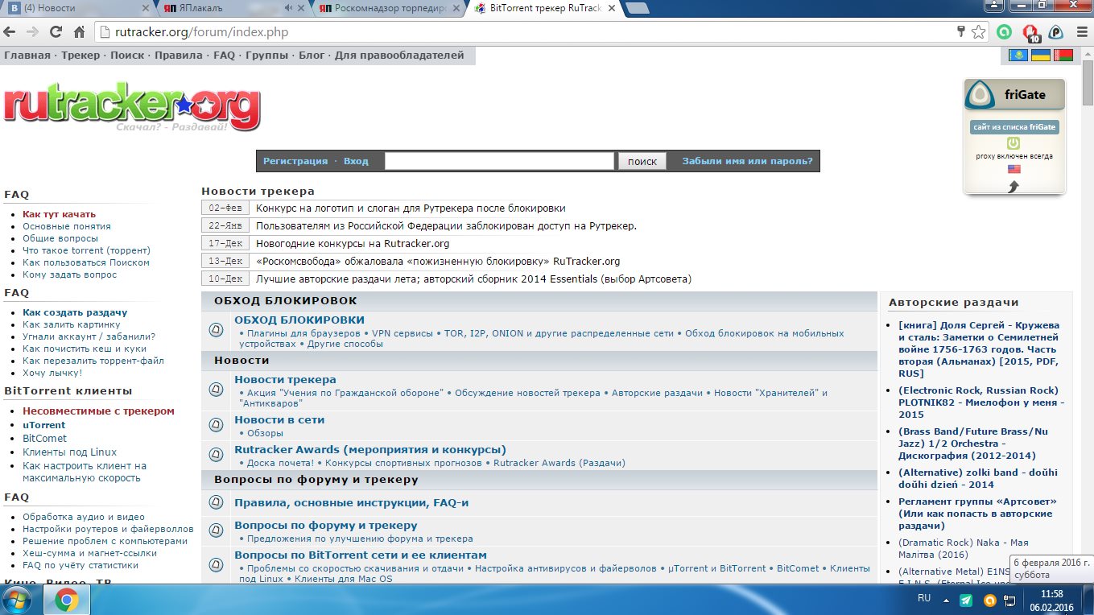This screenshot has height=615, width=1094.
Task: Bookmark this page with the star icon
Action: click(978, 32)
